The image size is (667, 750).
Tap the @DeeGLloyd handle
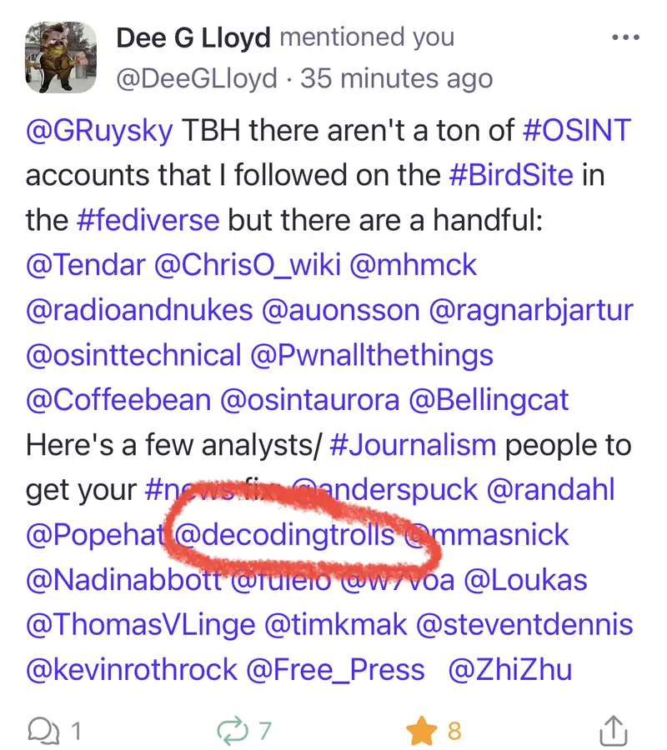(197, 78)
